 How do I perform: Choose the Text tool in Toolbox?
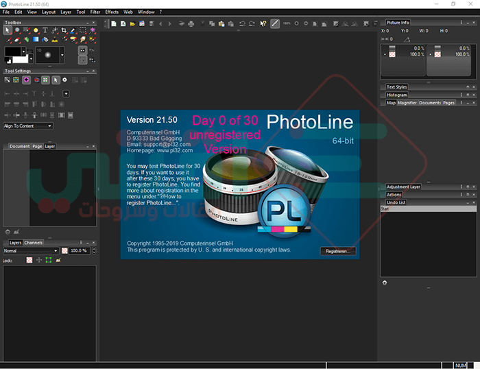pos(45,30)
